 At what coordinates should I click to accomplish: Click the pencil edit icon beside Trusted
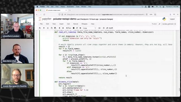pyautogui.click(x=160, y=24)
